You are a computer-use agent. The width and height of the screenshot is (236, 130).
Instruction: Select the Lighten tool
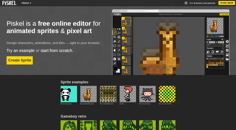point(114,59)
